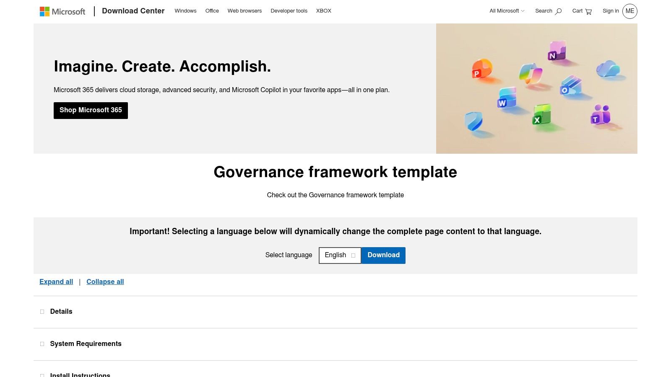Expand the All Microsoft menu
The height and width of the screenshot is (377, 671).
click(507, 11)
